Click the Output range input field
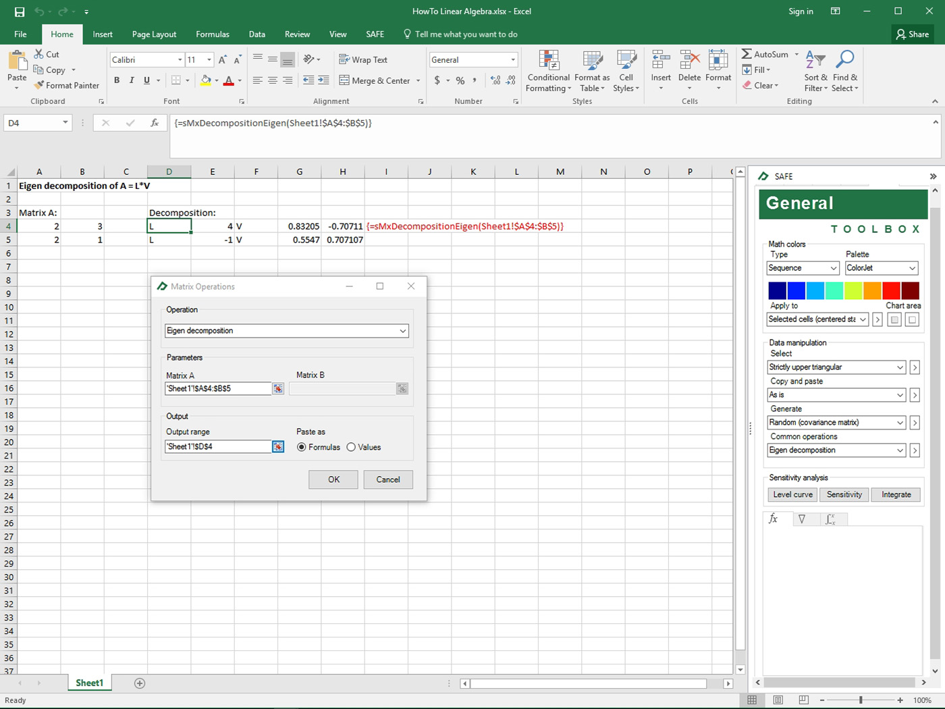The width and height of the screenshot is (945, 709). pos(218,446)
